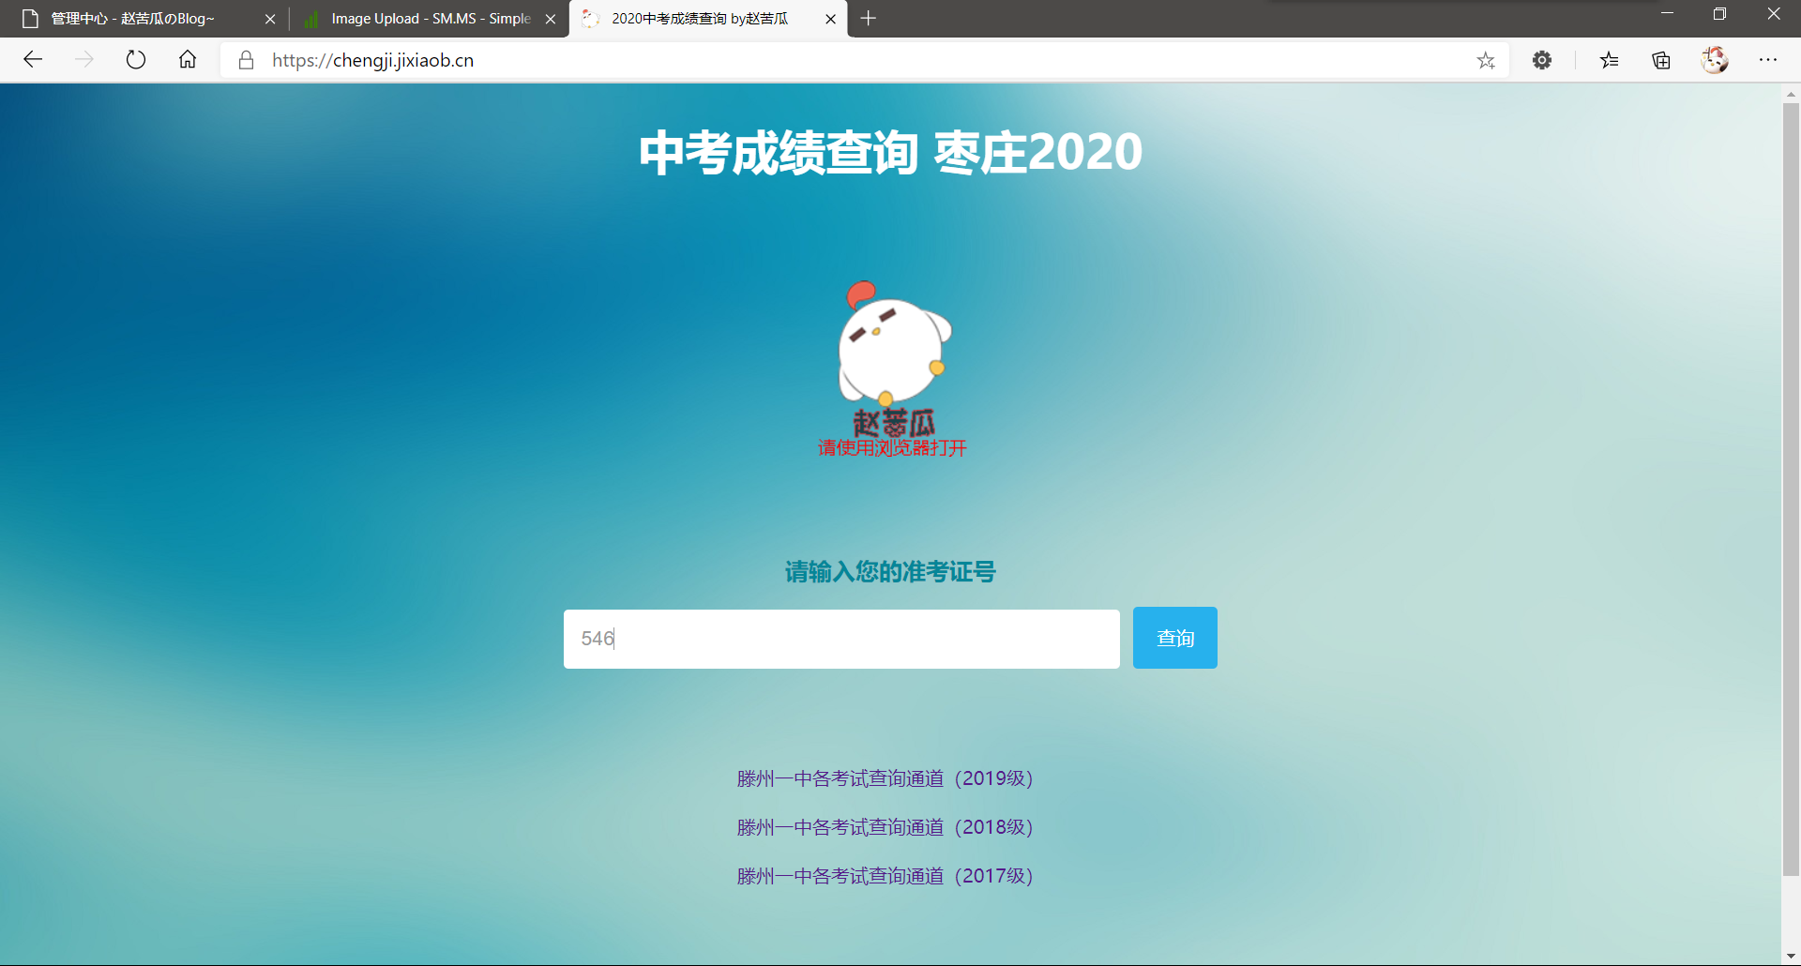Open the Collections panel

(1661, 60)
